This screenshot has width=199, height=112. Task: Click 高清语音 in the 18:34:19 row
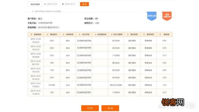tap(148, 48)
